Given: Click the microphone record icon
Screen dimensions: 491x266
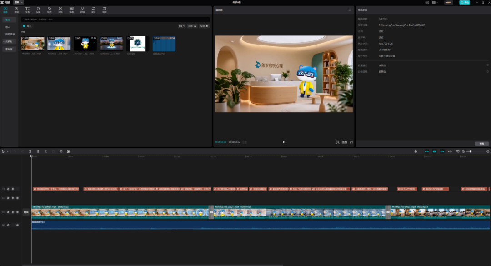Looking at the screenshot, I should point(416,151).
